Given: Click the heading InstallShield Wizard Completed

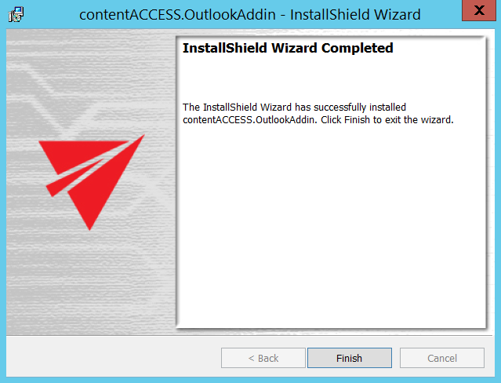Looking at the screenshot, I should (x=288, y=48).
